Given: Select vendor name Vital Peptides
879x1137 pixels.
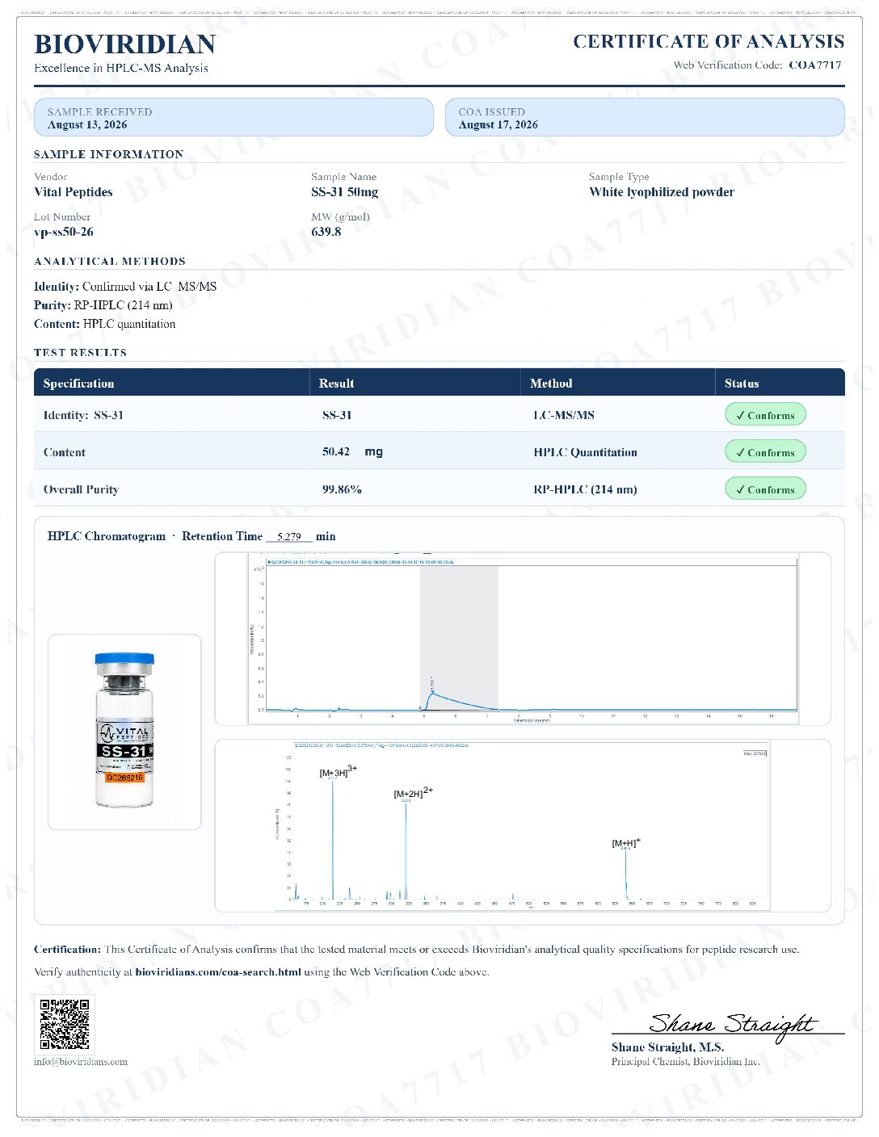Looking at the screenshot, I should click(x=74, y=192).
